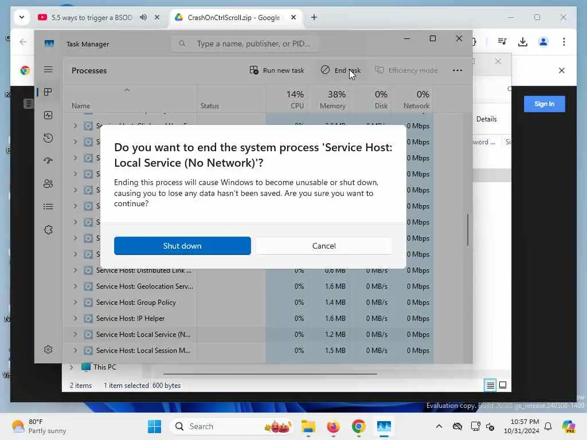Switch Explorer to large thumbnails view

click(x=503, y=385)
